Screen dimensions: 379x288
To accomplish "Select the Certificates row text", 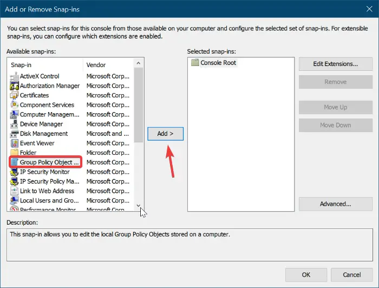I will coord(34,95).
